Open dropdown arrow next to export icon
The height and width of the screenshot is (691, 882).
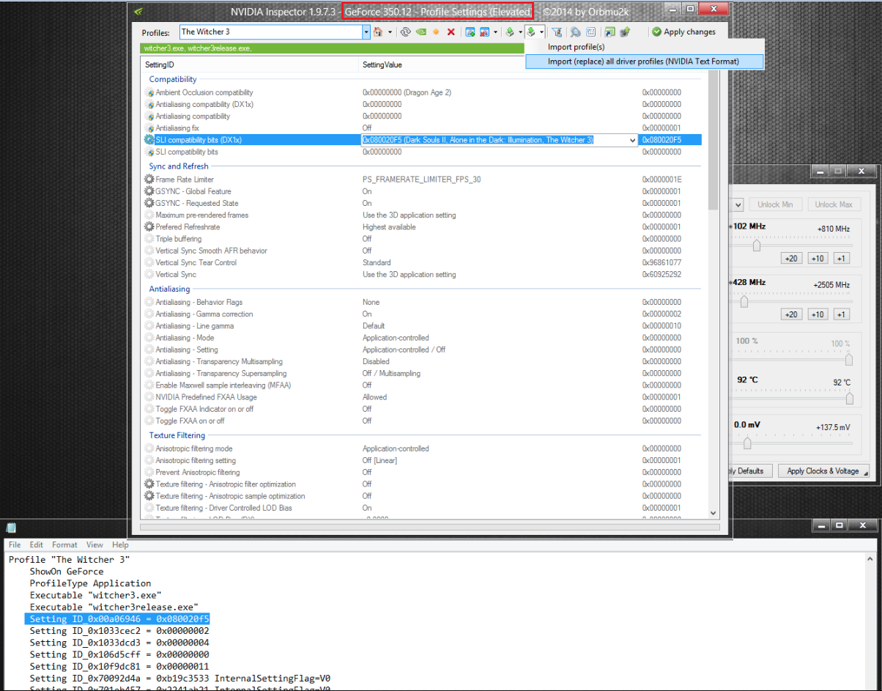pyautogui.click(x=520, y=32)
